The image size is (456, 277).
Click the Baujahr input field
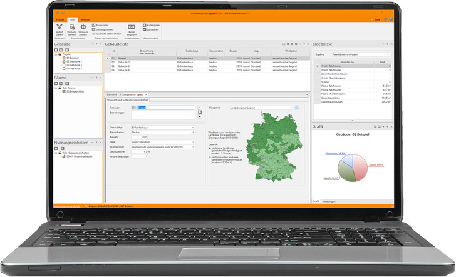[145, 136]
